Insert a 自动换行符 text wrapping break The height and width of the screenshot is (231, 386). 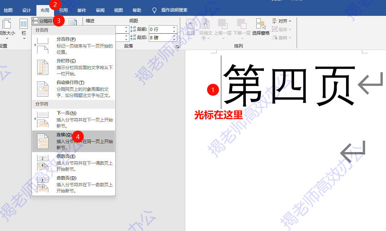pos(74,89)
